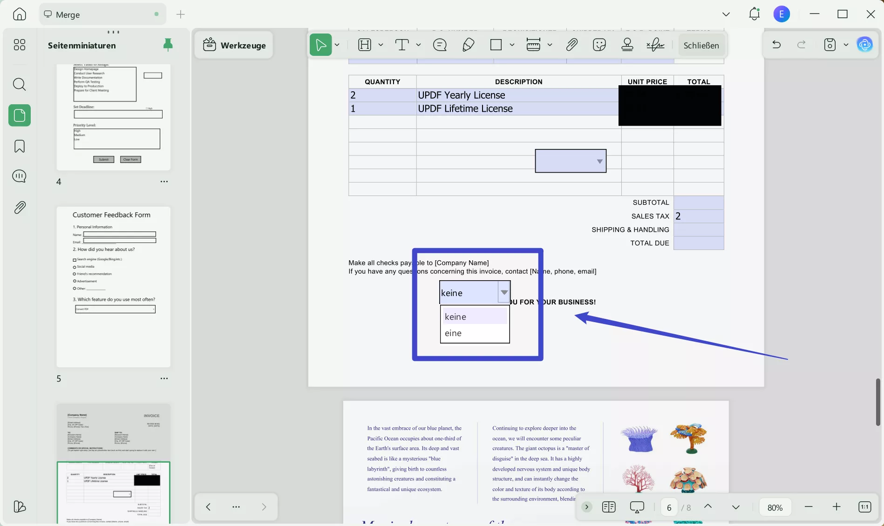This screenshot has height=526, width=884.
Task: Open the search panel in sidebar
Action: click(19, 84)
